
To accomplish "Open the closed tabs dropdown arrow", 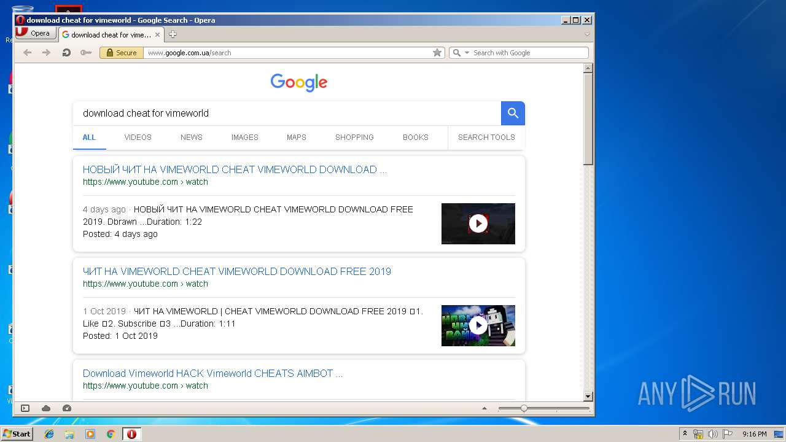I will [587, 34].
